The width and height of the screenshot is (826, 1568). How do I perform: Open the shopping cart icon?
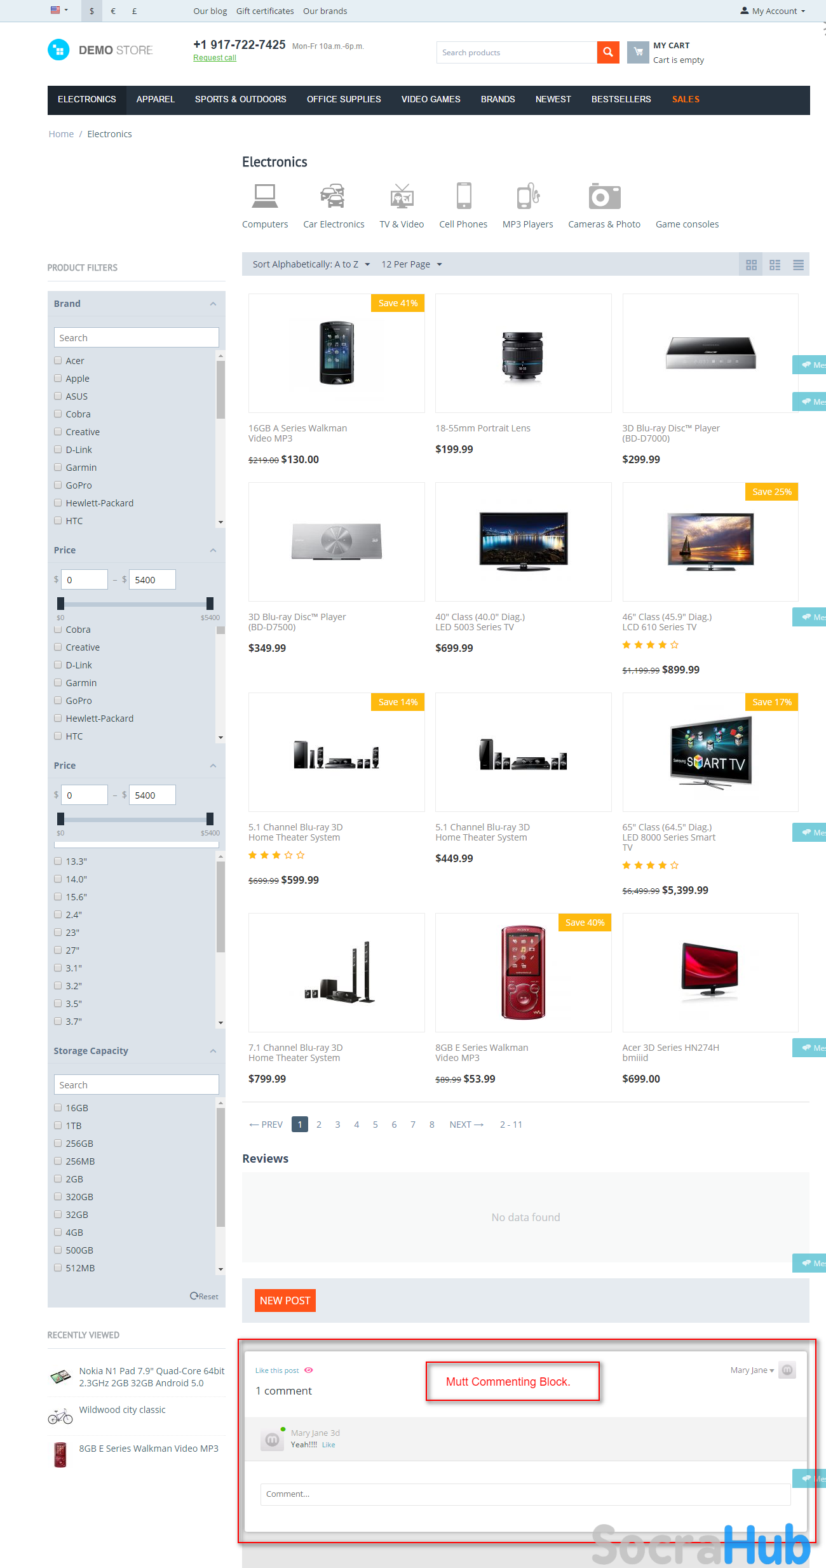pos(638,52)
